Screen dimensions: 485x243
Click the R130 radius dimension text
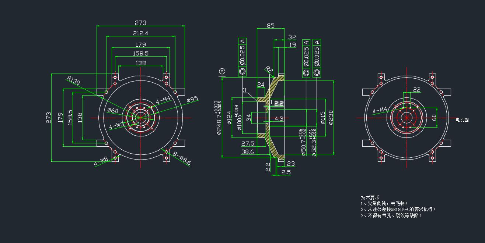pyautogui.click(x=73, y=80)
